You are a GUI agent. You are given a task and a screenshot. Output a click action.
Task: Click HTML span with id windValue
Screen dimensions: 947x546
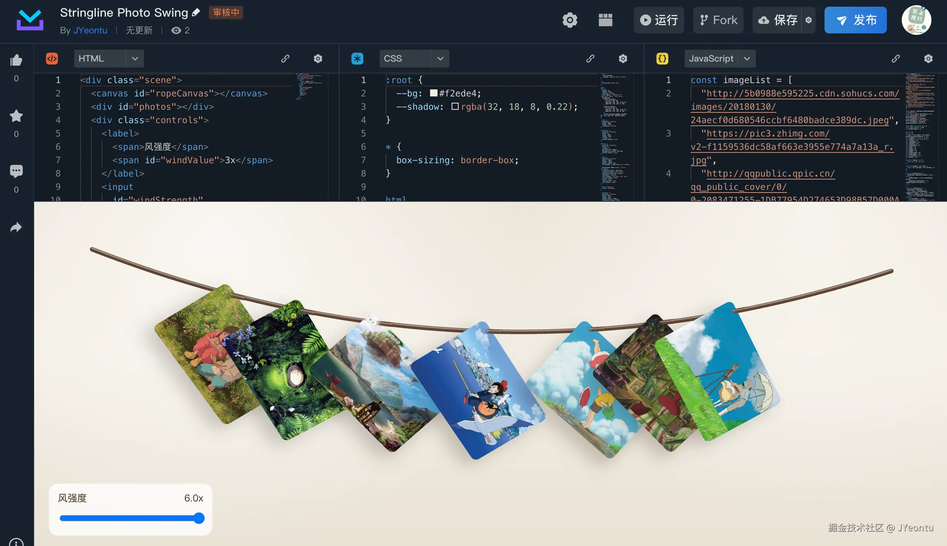point(193,160)
